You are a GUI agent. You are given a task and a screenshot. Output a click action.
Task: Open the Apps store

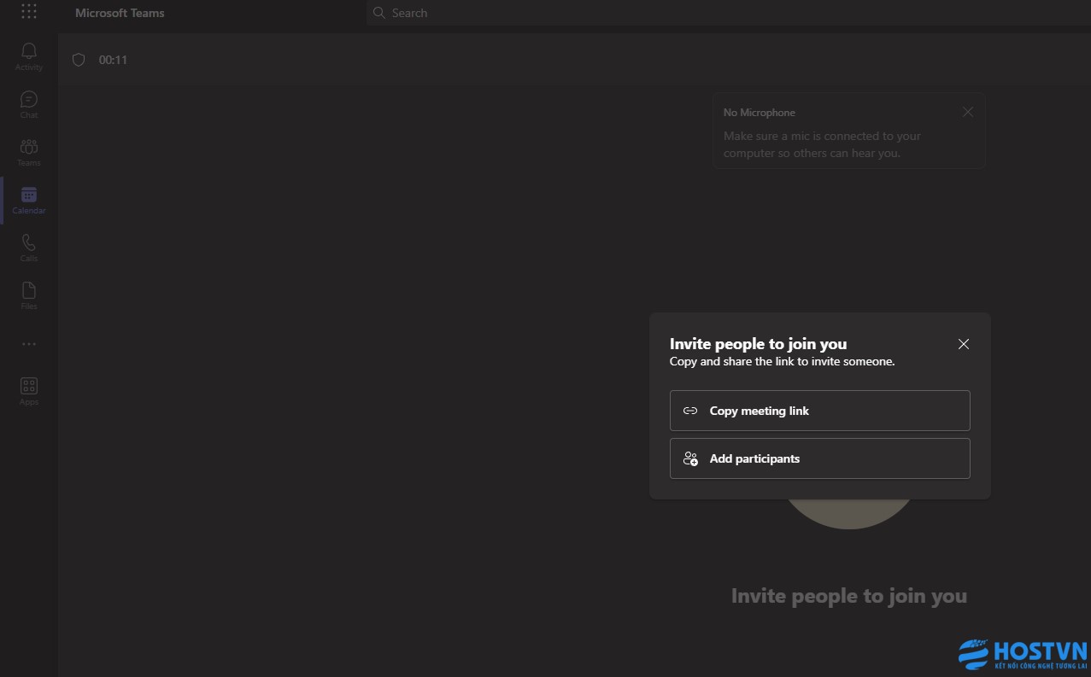pos(29,391)
